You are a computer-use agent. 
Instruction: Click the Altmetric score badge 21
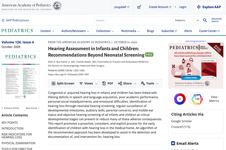180,99
